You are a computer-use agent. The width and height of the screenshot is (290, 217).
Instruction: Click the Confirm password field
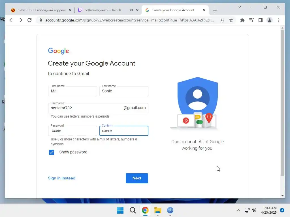tap(124, 131)
